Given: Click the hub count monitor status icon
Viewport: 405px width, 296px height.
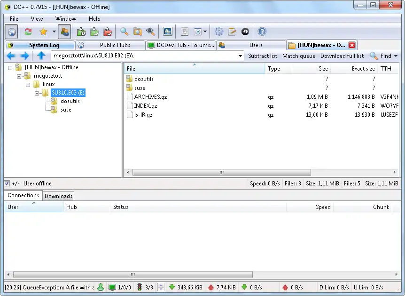Looking at the screenshot, I should point(112,287).
